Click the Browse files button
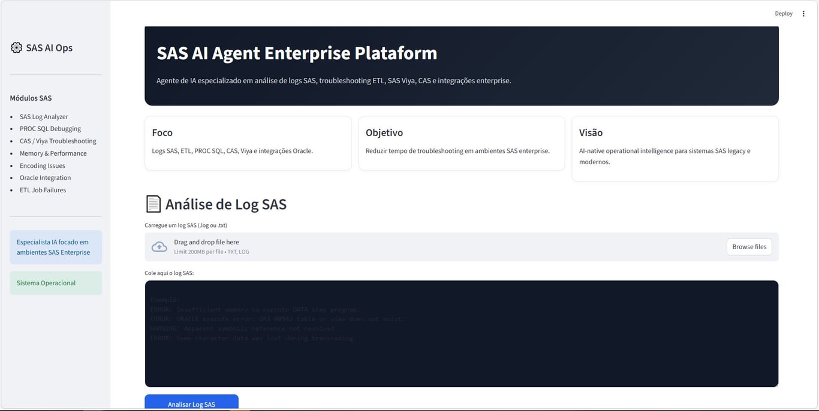Screen dimensions: 819x411 click(749, 247)
